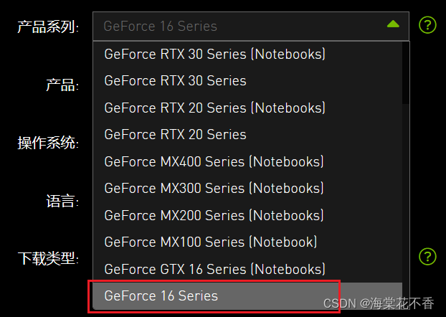Select GeForce MX200 Series (Notebooks)
The image size is (446, 317).
pos(214,215)
